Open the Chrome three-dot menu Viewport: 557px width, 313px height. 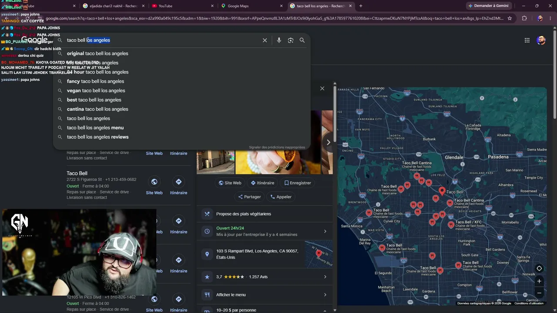(550, 18)
